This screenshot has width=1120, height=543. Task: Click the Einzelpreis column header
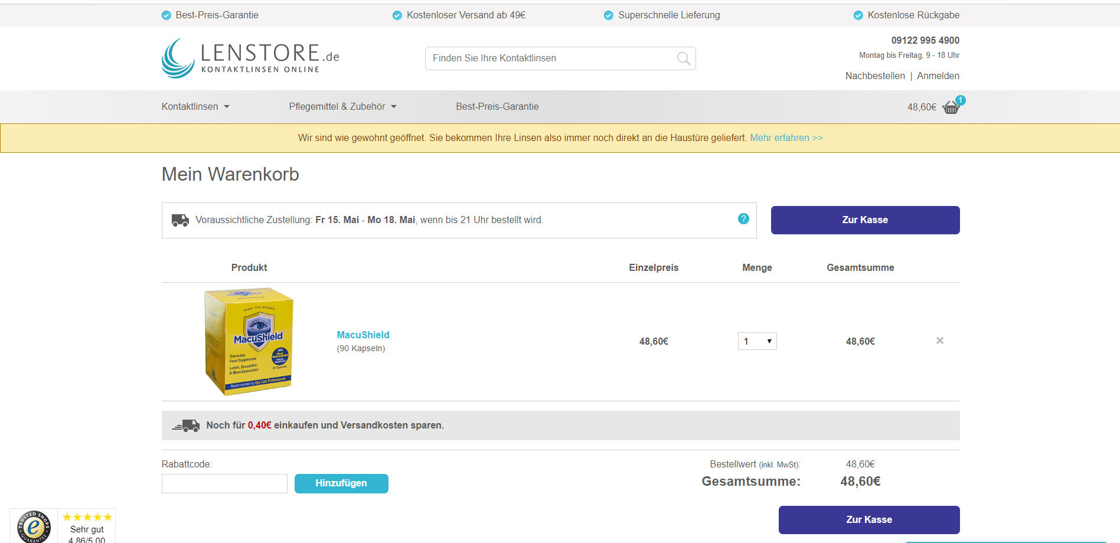pos(654,268)
